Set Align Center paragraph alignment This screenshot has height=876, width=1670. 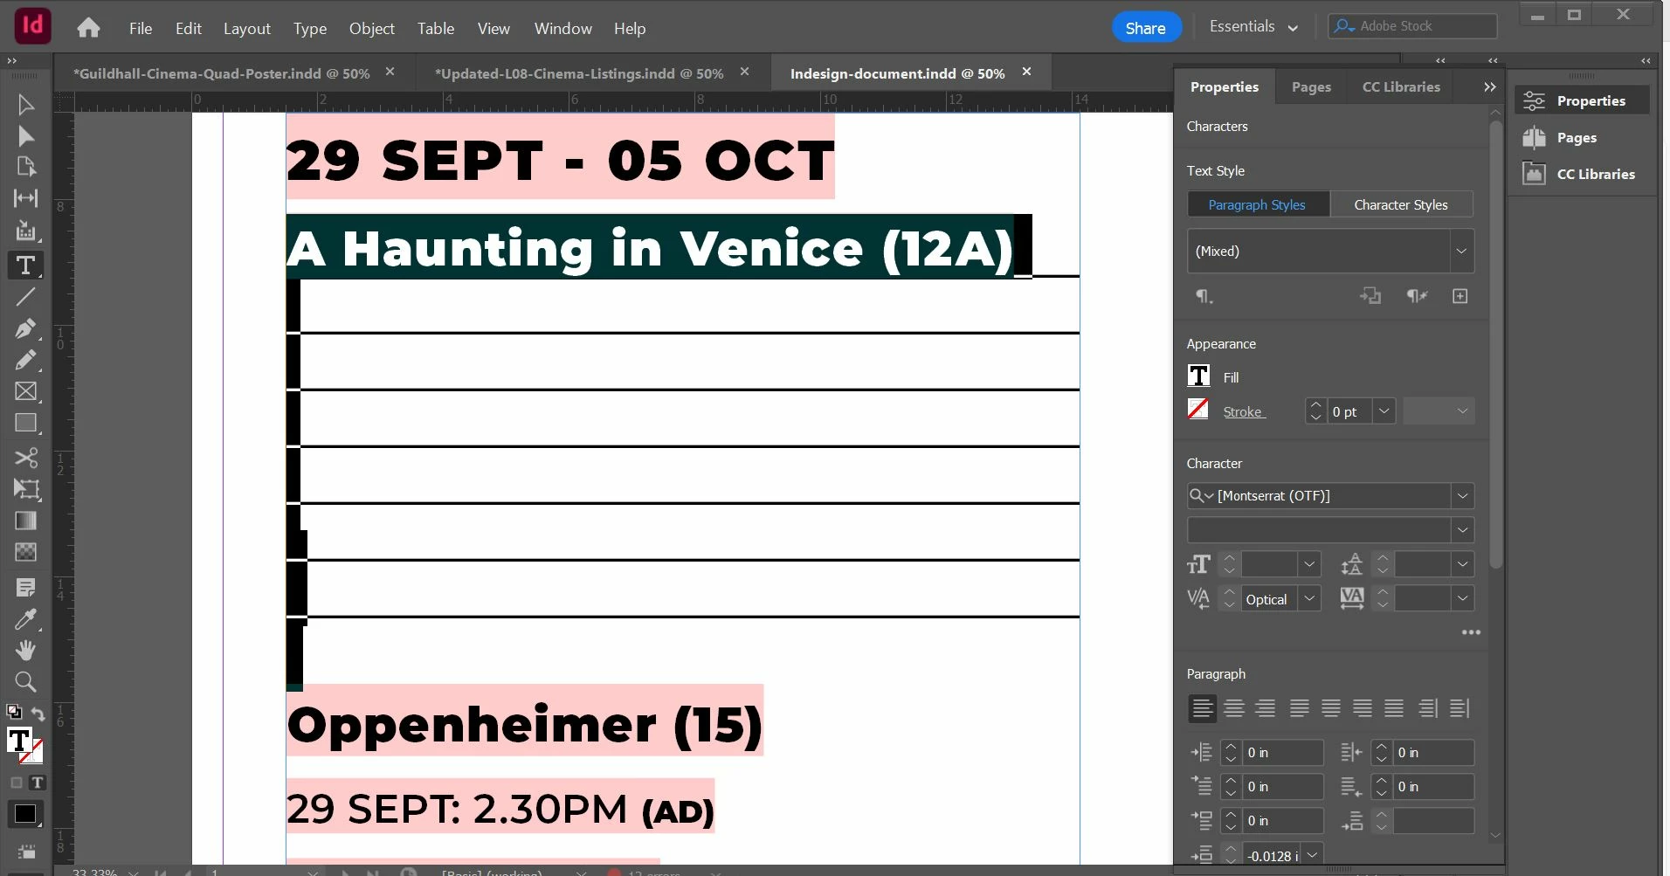coord(1233,708)
